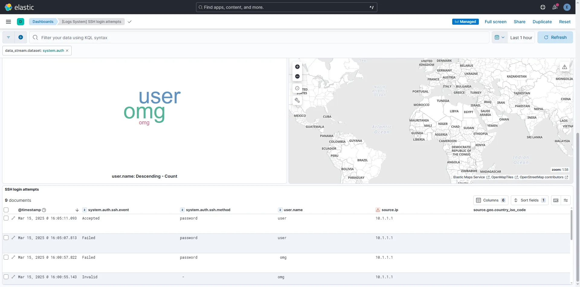
Task: Open the hamburger navigation menu
Action: [x=8, y=22]
